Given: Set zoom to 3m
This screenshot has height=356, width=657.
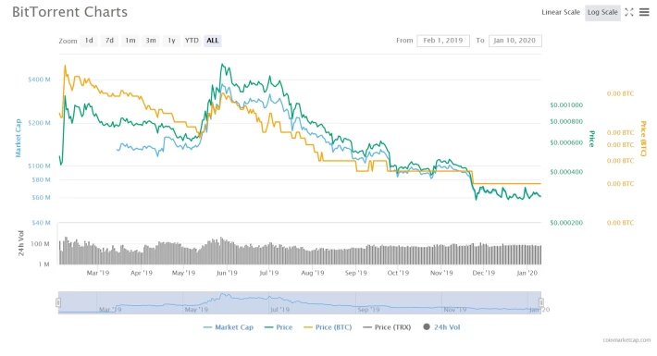Looking at the screenshot, I should pos(151,41).
